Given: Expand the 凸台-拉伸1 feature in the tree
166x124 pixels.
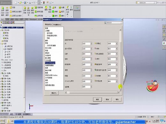Looking at the screenshot, I should 1,73.
